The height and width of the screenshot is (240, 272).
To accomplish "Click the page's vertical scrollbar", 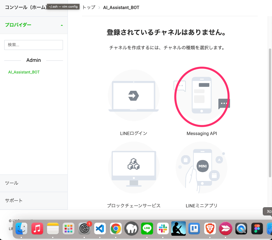I will 270,113.
